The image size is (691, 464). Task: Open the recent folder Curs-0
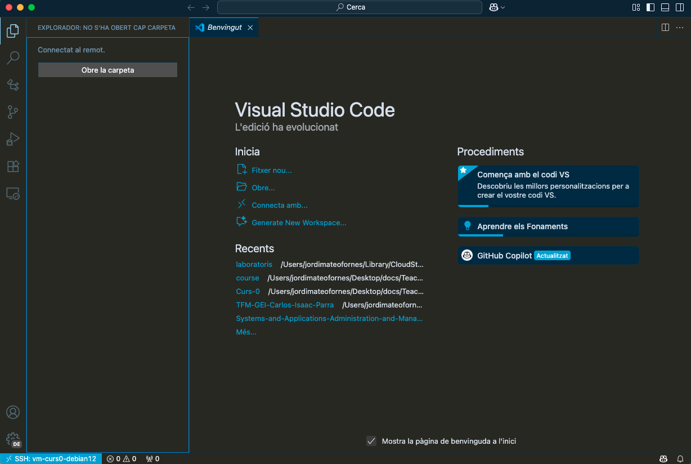[248, 291]
